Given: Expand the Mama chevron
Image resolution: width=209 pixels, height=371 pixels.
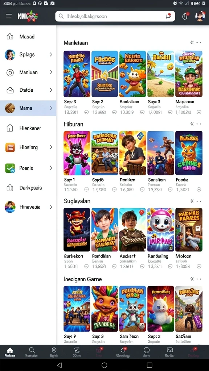Looking at the screenshot, I should tap(51, 108).
